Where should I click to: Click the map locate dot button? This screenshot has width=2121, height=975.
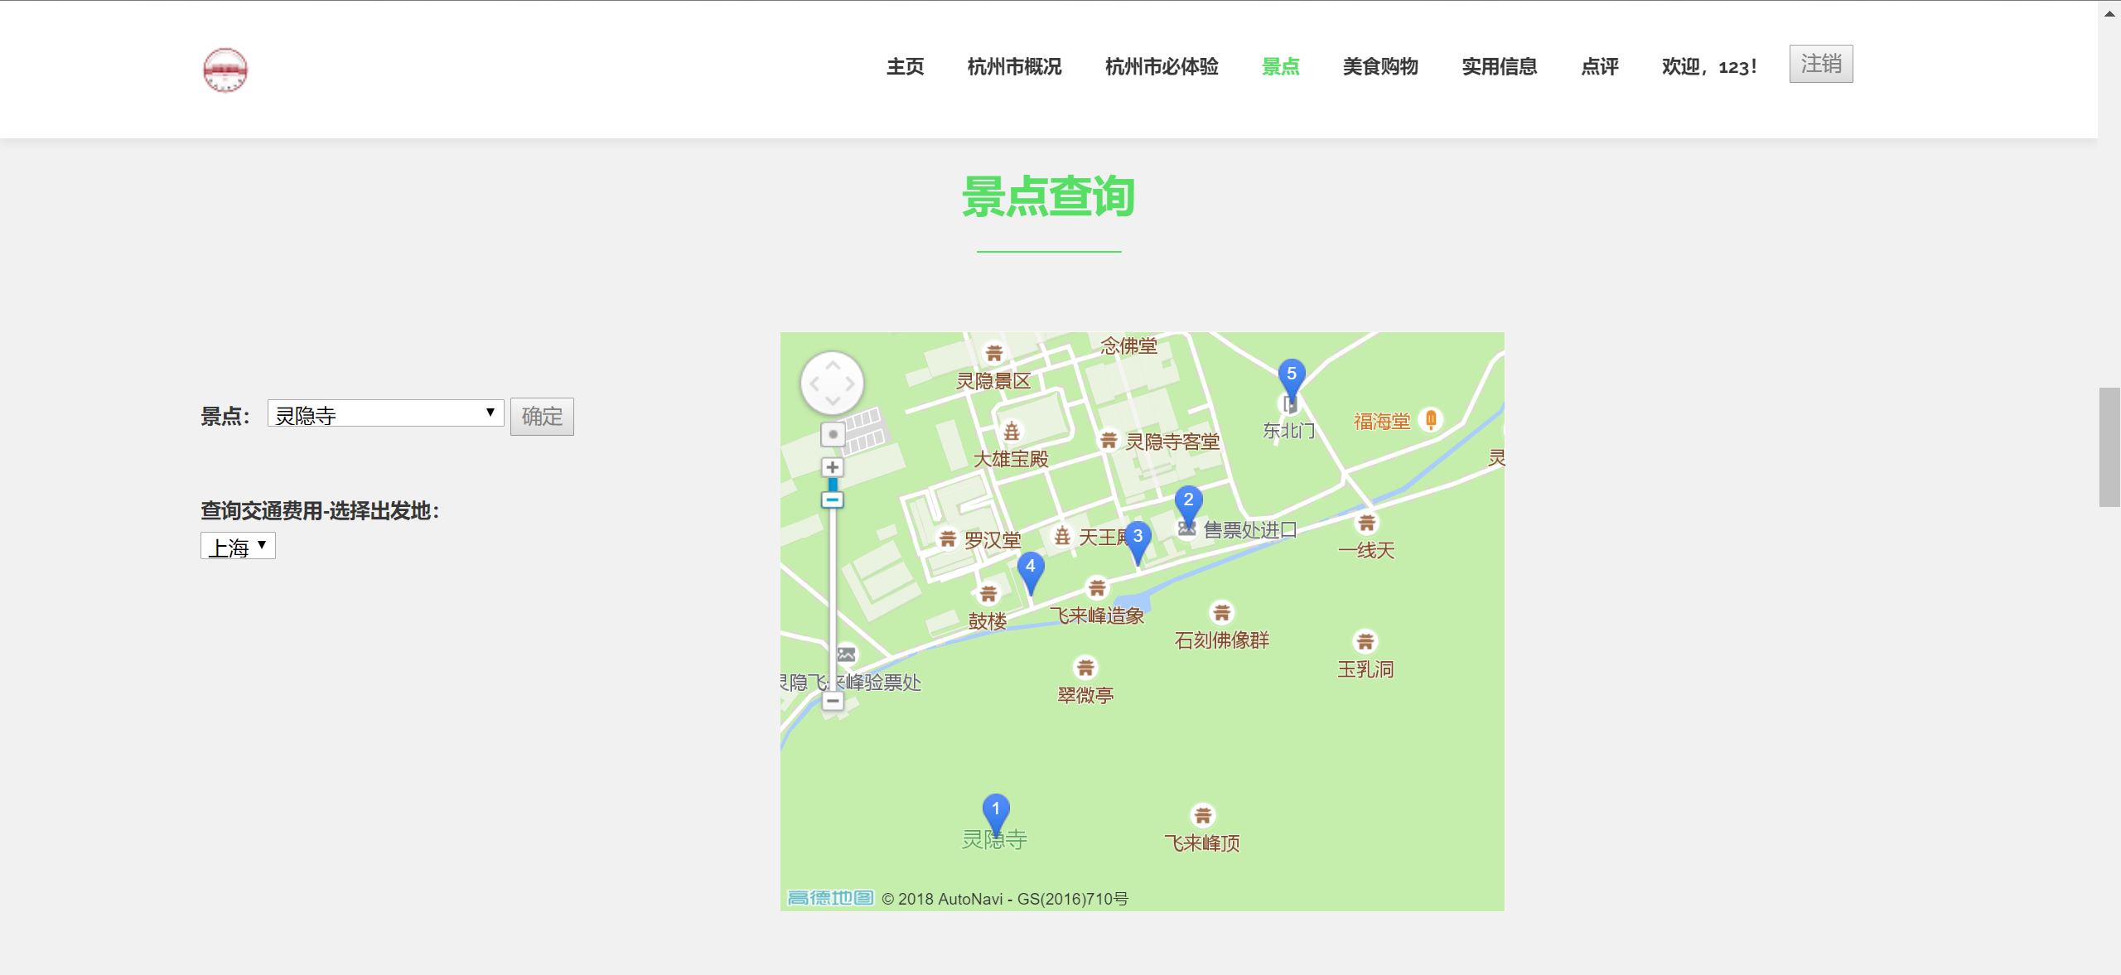click(833, 434)
